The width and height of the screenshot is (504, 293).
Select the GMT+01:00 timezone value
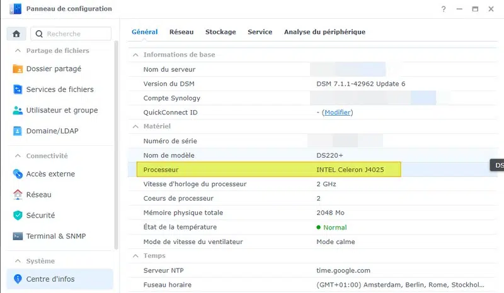400,285
